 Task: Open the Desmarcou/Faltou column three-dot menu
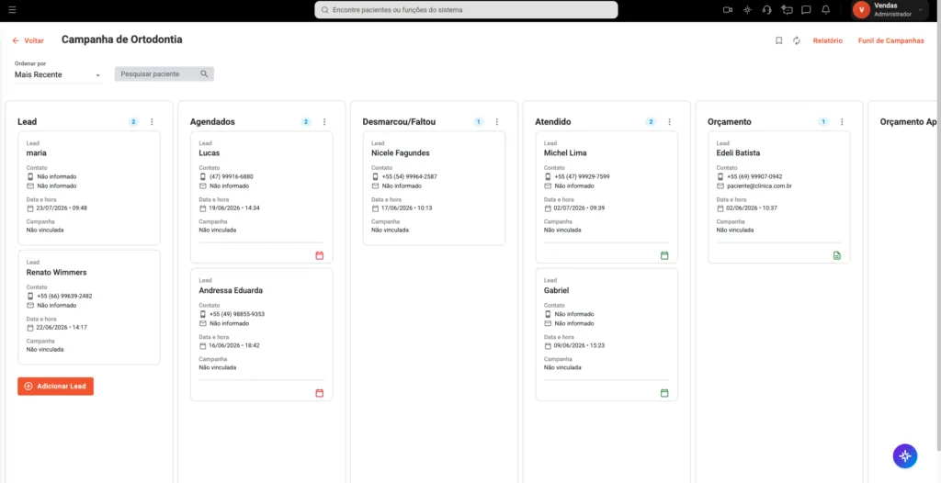click(497, 122)
